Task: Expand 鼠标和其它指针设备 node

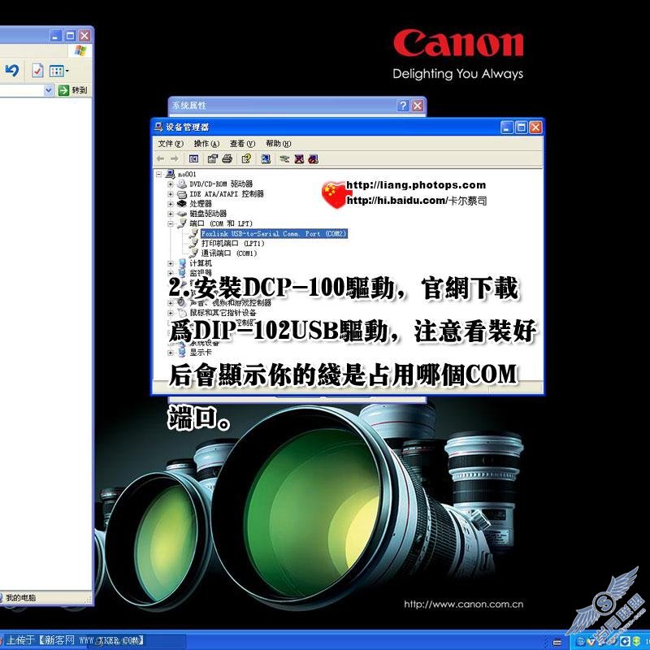Action: [x=171, y=313]
